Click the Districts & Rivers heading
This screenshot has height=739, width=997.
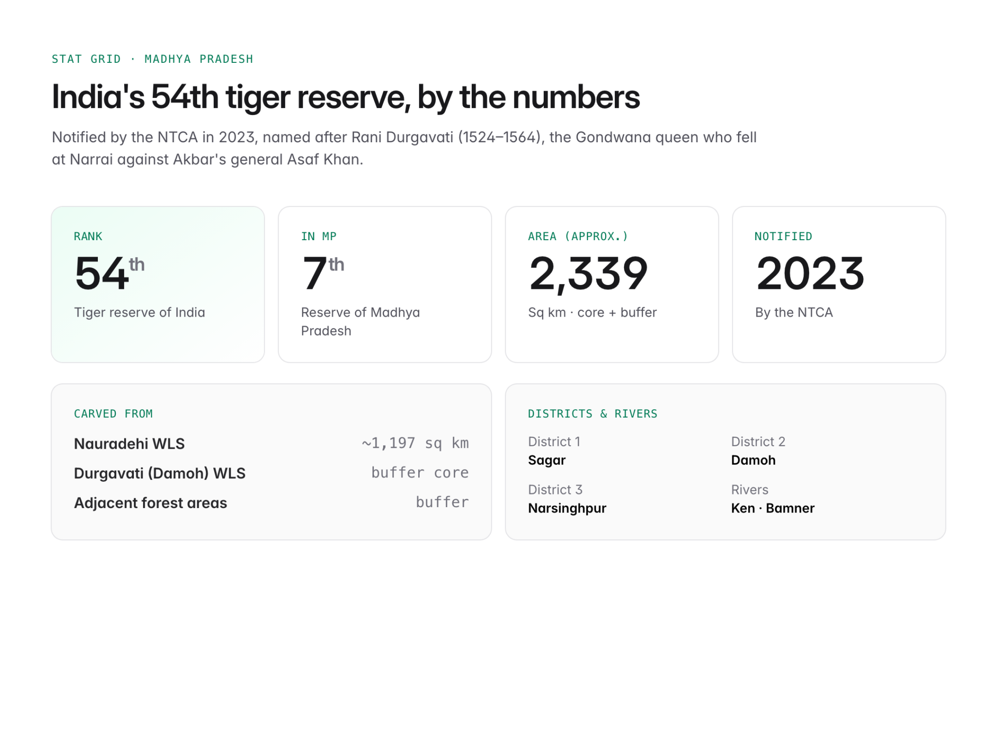click(x=592, y=414)
